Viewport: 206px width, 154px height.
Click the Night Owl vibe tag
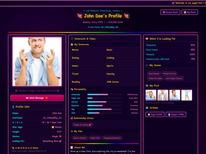click(95, 138)
